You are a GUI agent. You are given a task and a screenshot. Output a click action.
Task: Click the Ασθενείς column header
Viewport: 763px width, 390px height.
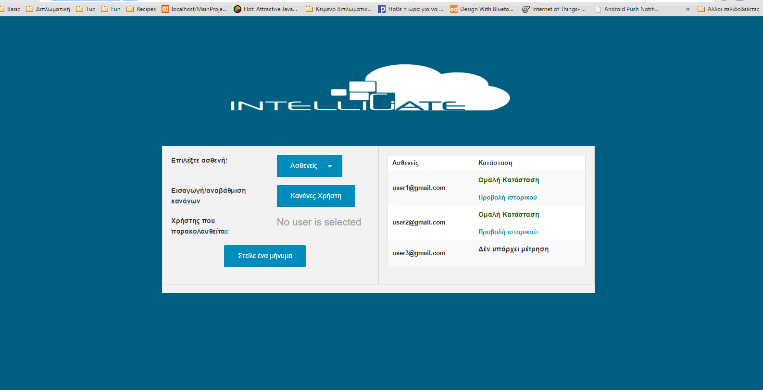point(405,163)
